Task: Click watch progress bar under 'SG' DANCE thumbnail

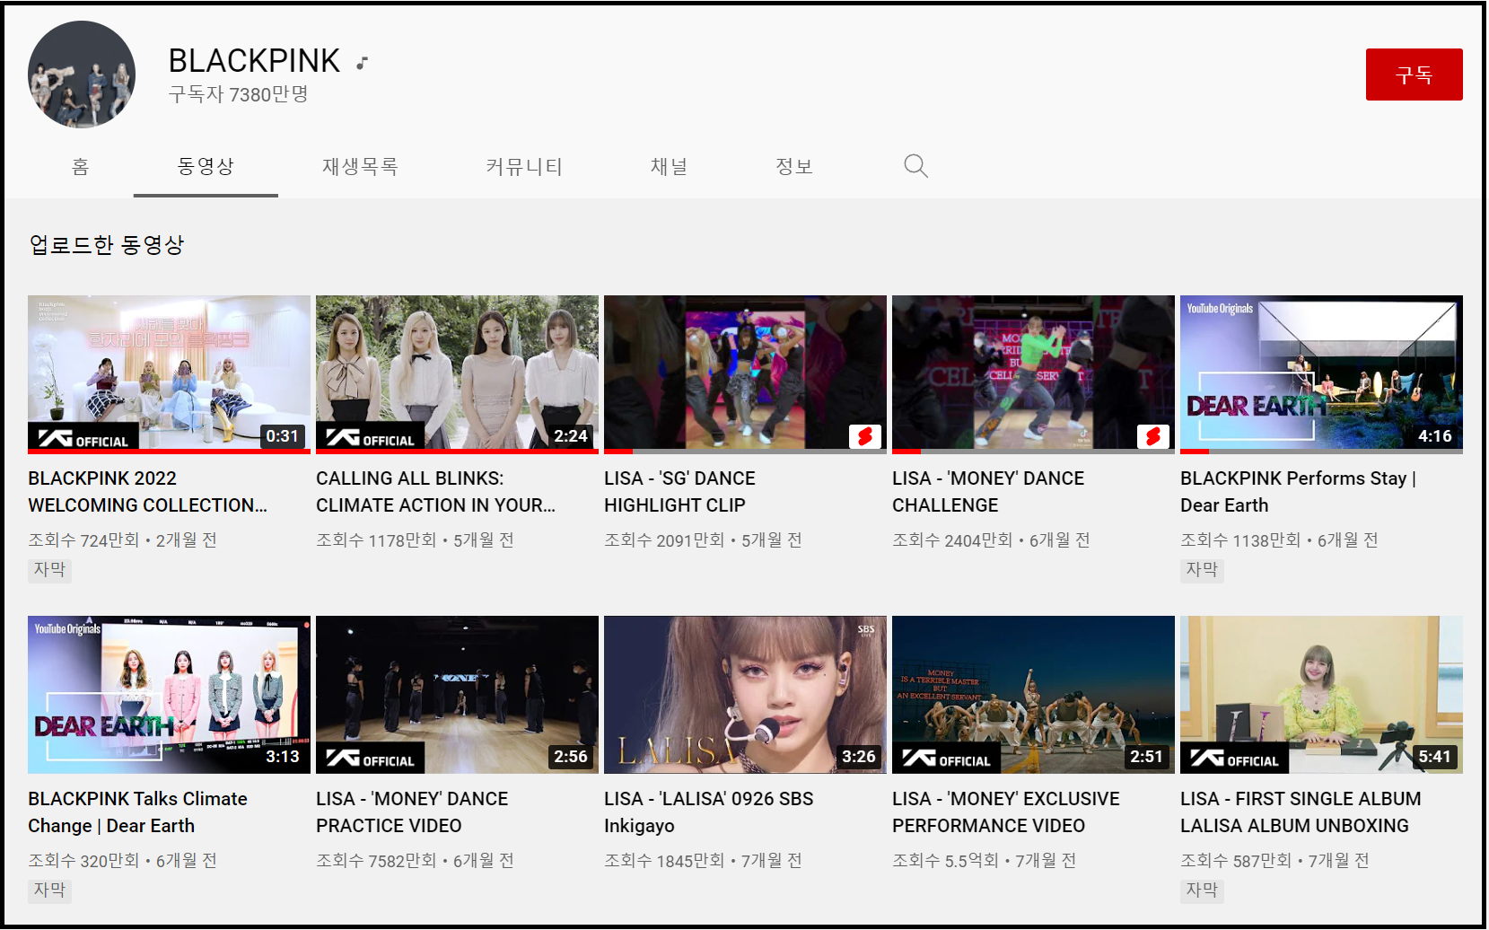Action: coord(745,452)
